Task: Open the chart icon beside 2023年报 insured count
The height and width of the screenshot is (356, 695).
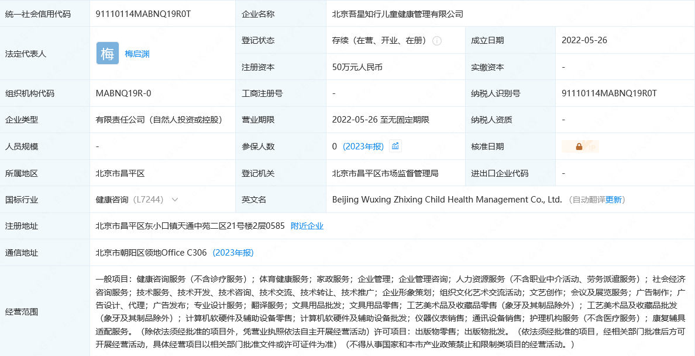Action: (x=395, y=146)
